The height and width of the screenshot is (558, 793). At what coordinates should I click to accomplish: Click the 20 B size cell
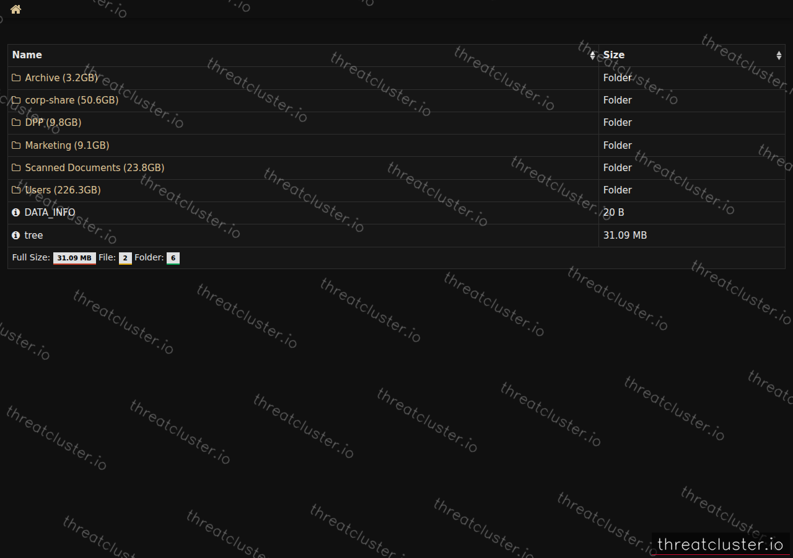point(691,213)
